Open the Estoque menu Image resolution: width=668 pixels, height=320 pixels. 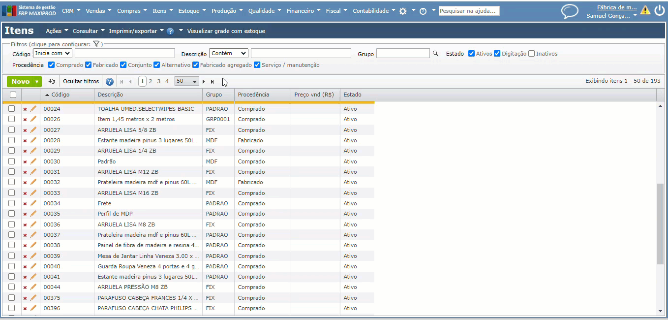(192, 11)
